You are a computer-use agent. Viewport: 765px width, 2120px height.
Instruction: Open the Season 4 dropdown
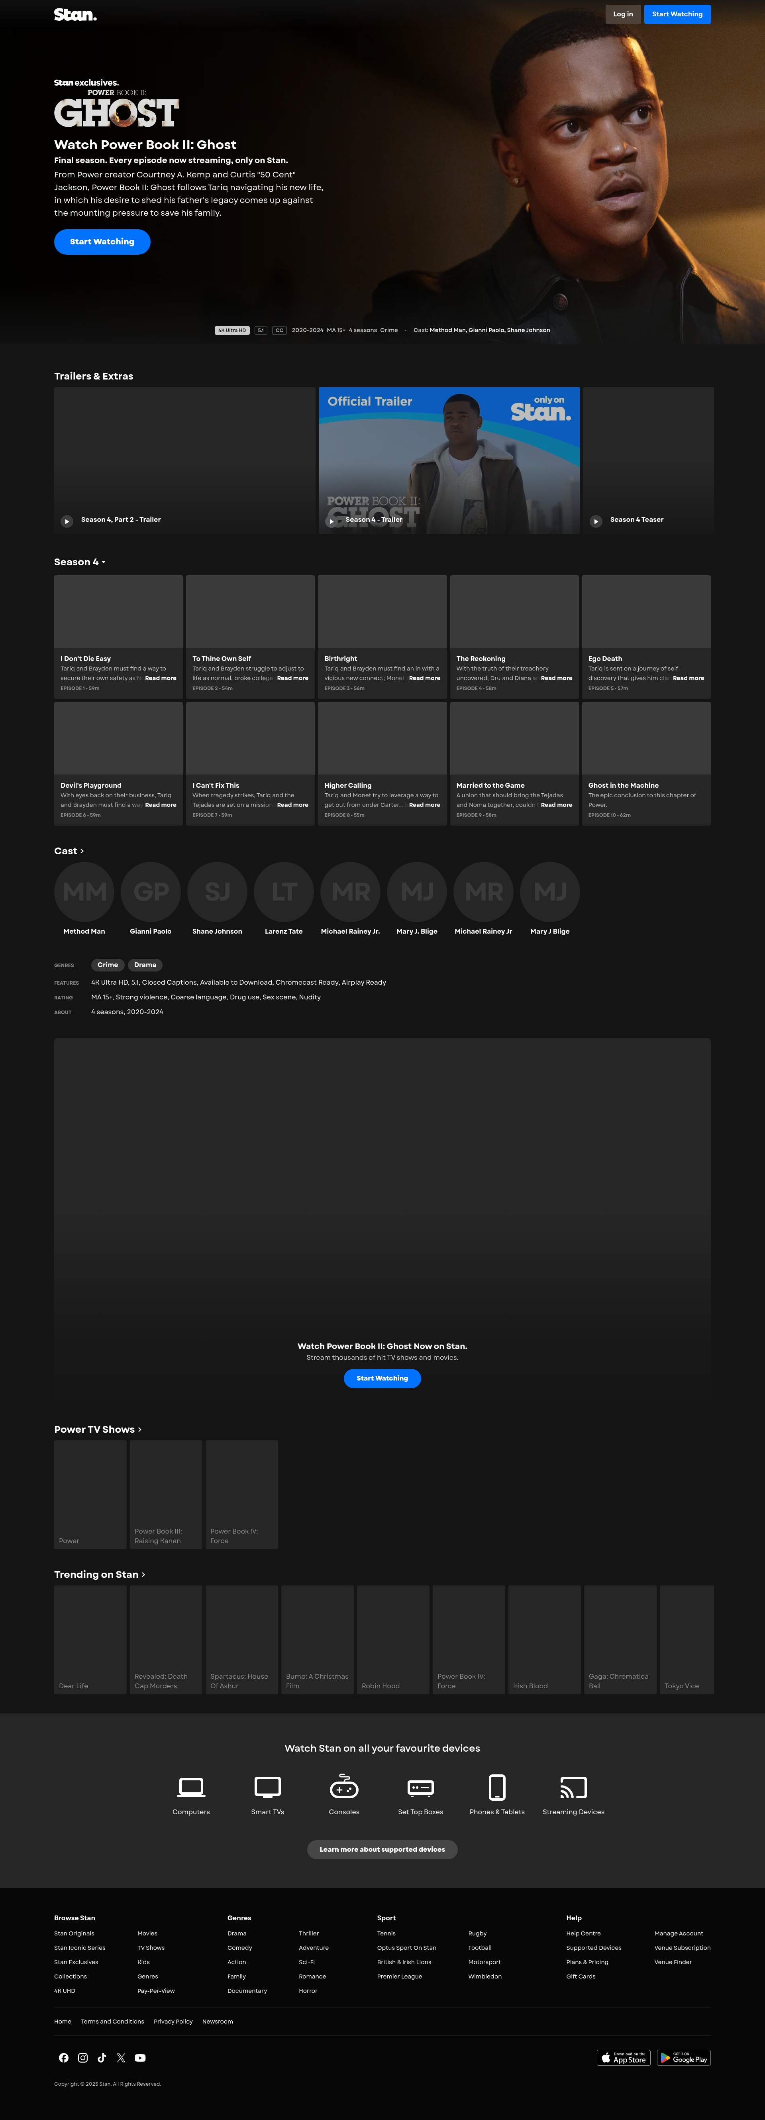pyautogui.click(x=80, y=562)
